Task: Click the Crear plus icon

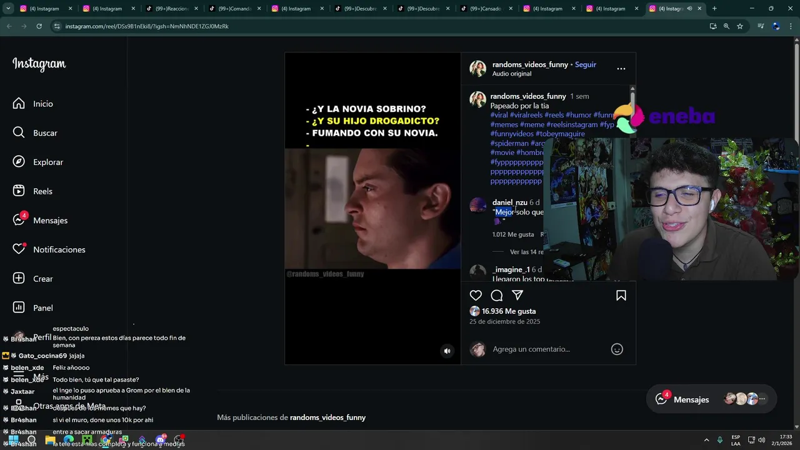Action: click(x=19, y=279)
